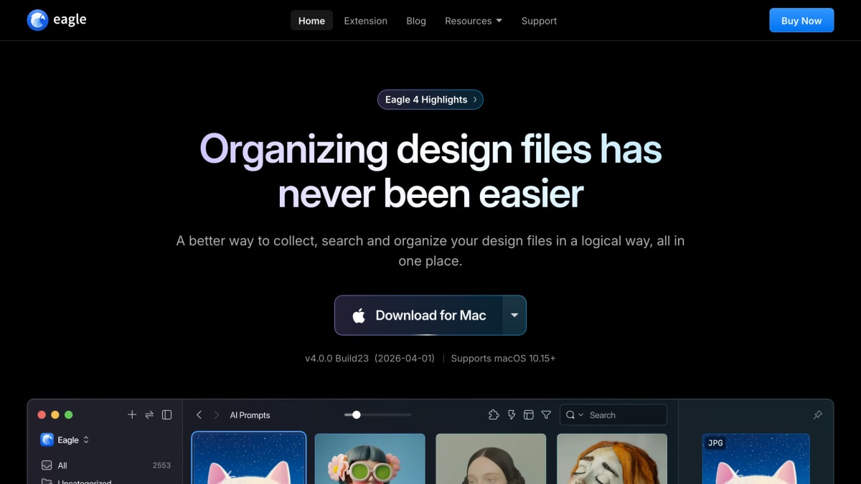Click the Supports macOS 10.15+ text
Screen dimensions: 861x484
[503, 358]
